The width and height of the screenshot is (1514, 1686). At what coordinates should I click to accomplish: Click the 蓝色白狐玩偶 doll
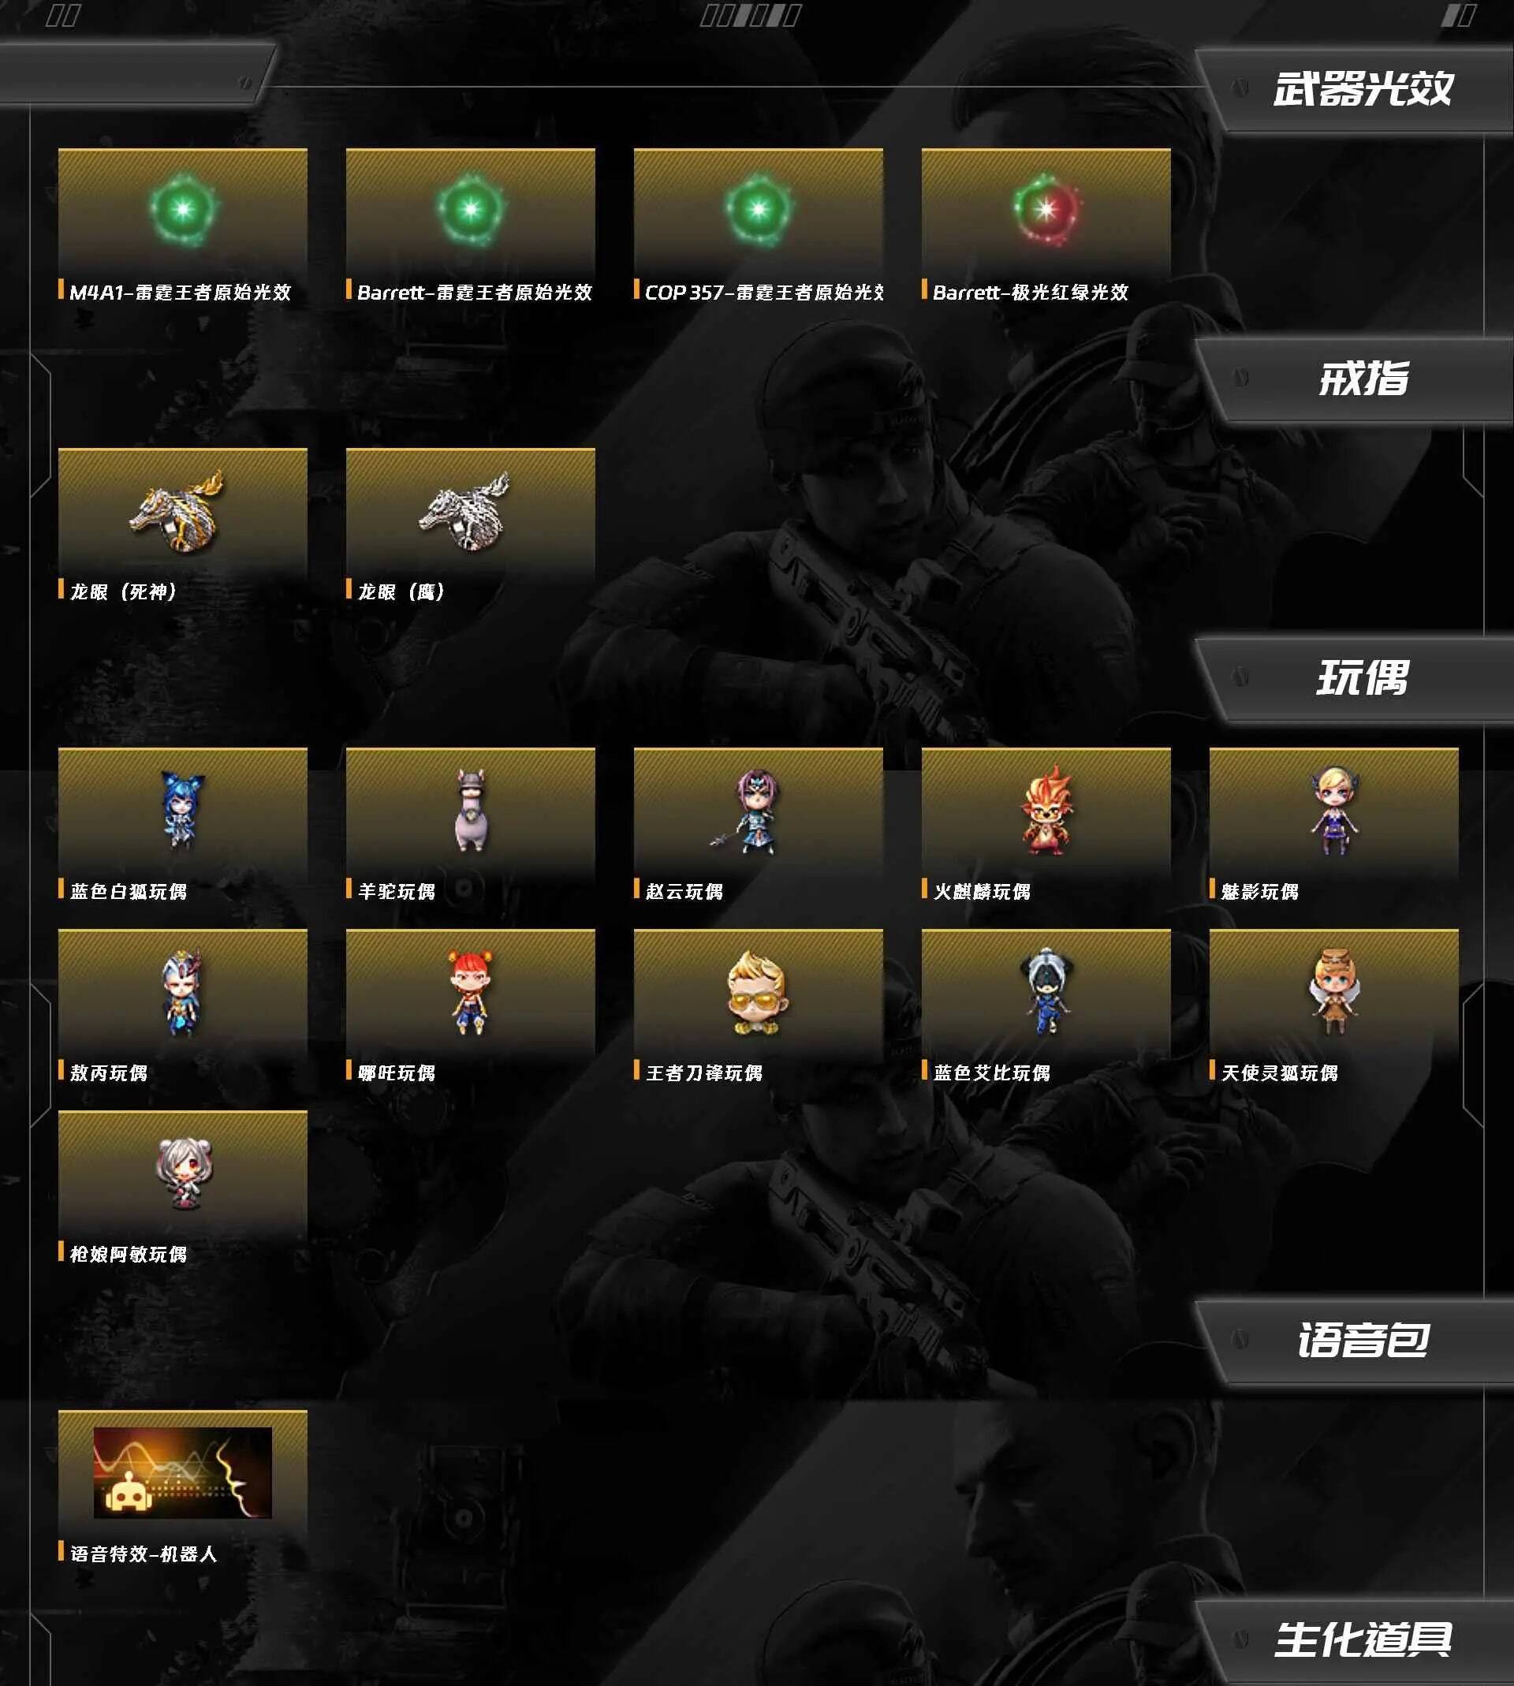tap(182, 810)
